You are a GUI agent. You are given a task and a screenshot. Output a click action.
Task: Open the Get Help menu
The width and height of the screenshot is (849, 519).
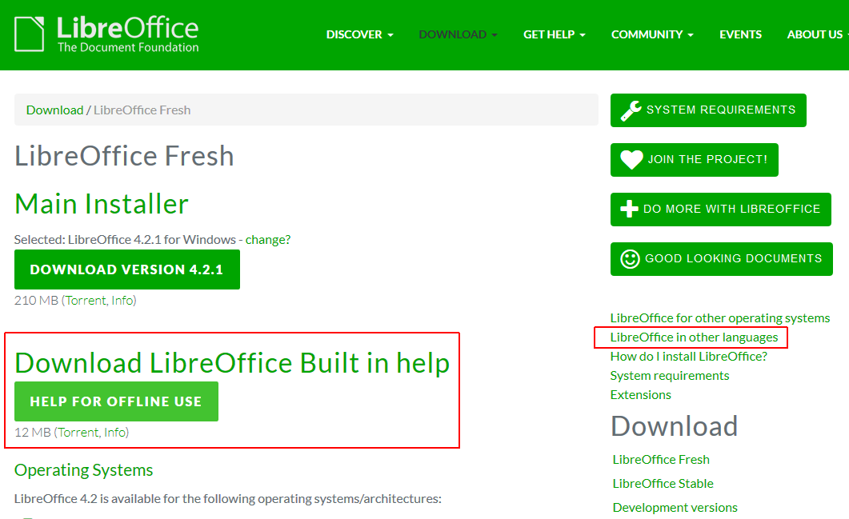point(555,34)
